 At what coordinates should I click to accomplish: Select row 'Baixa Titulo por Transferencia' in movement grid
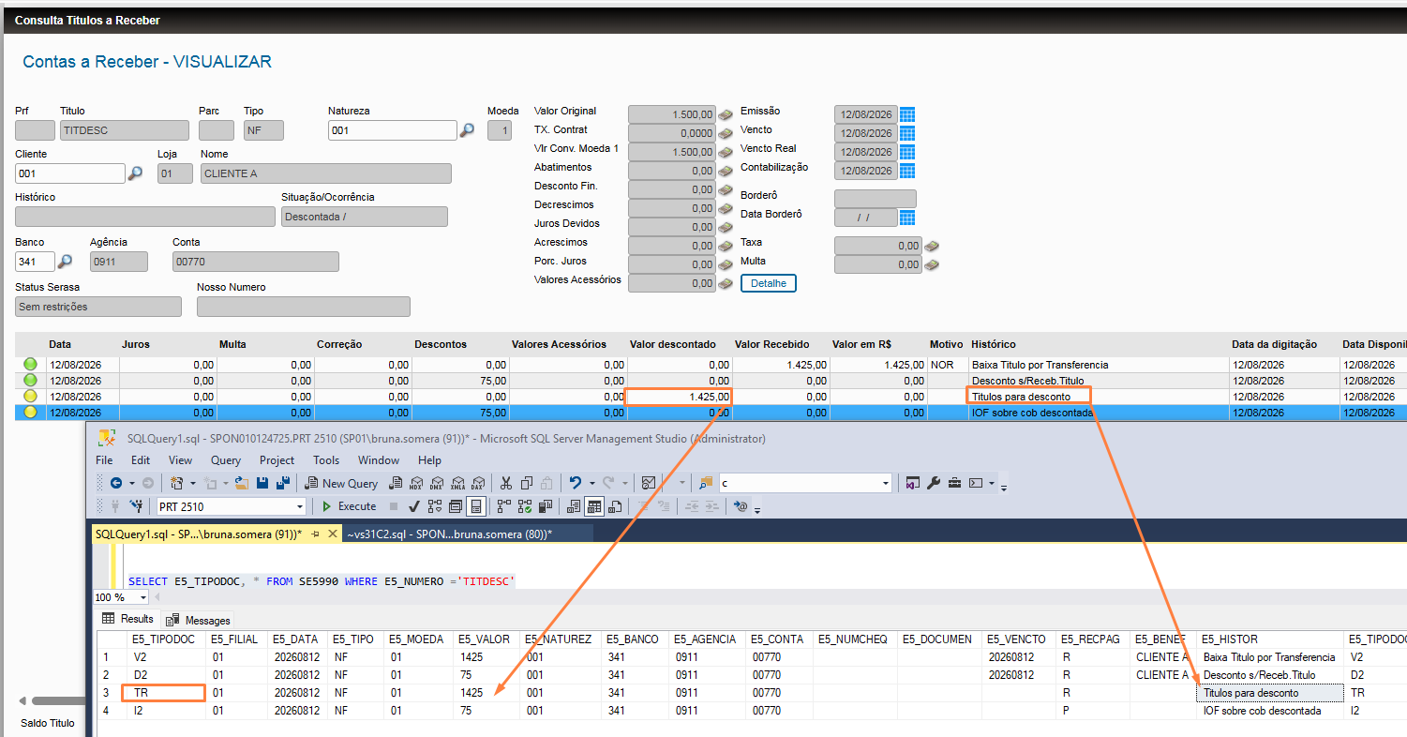[712, 365]
